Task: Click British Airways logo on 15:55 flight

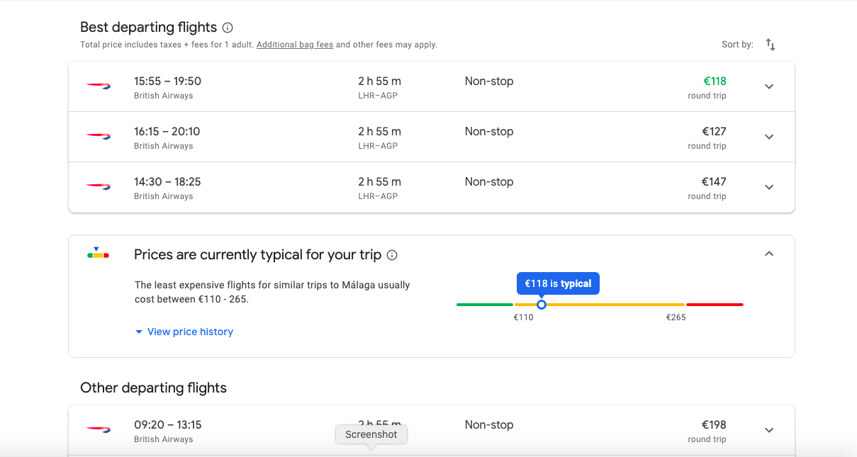Action: coord(99,86)
